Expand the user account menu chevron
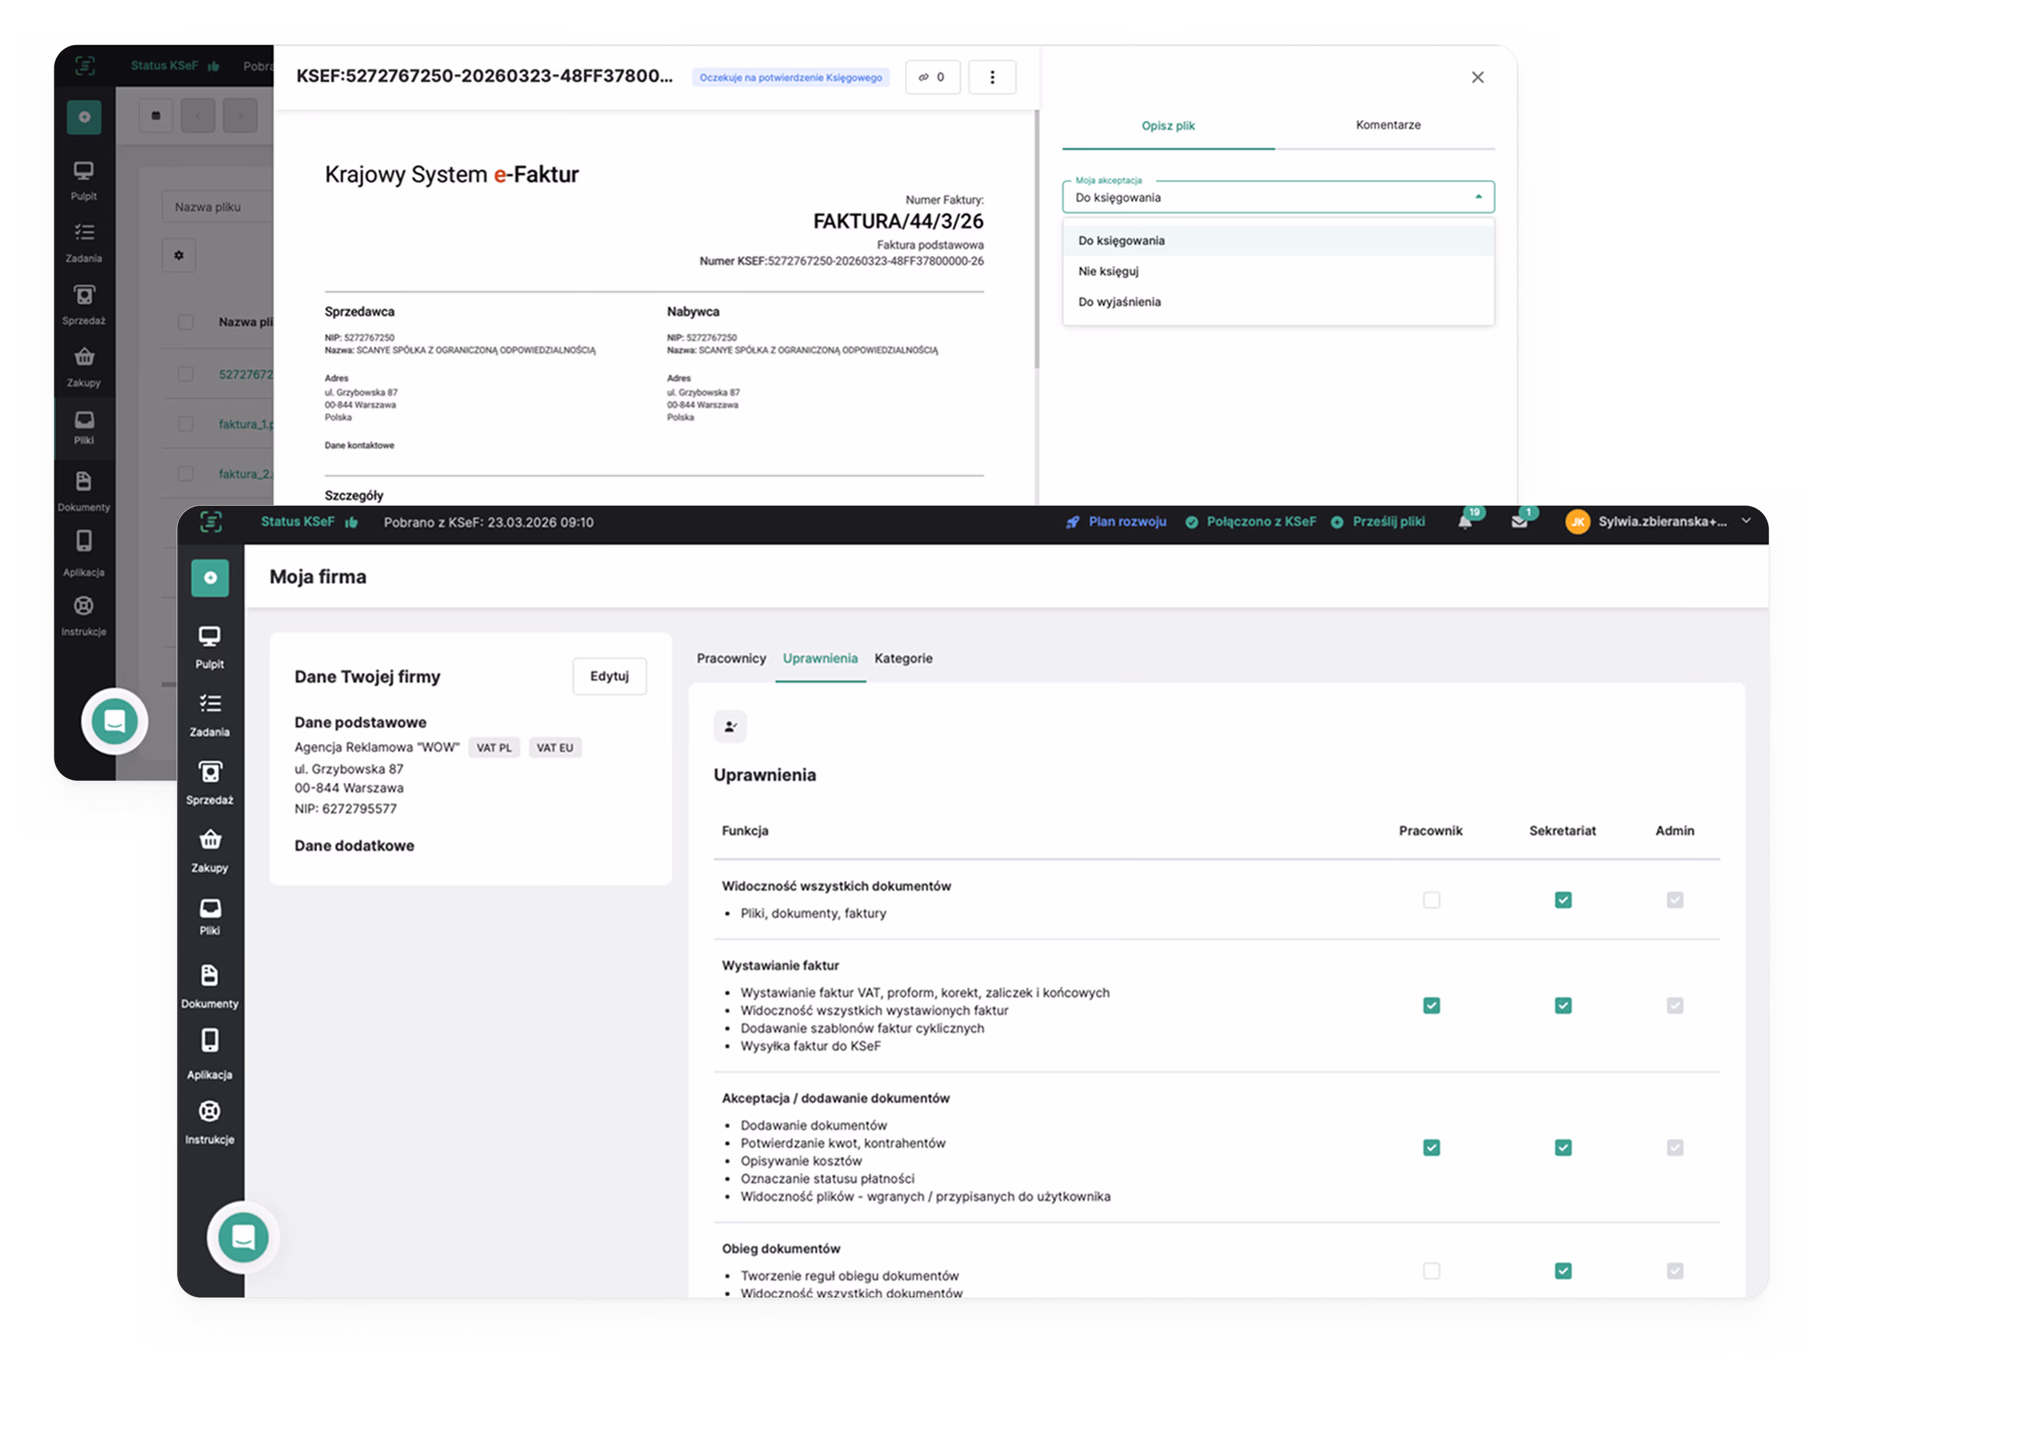Screen dimensions: 2019x1444 point(1746,521)
